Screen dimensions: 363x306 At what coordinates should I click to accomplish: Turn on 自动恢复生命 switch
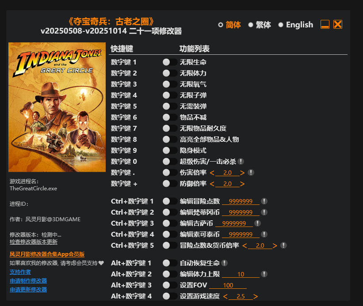(170, 263)
